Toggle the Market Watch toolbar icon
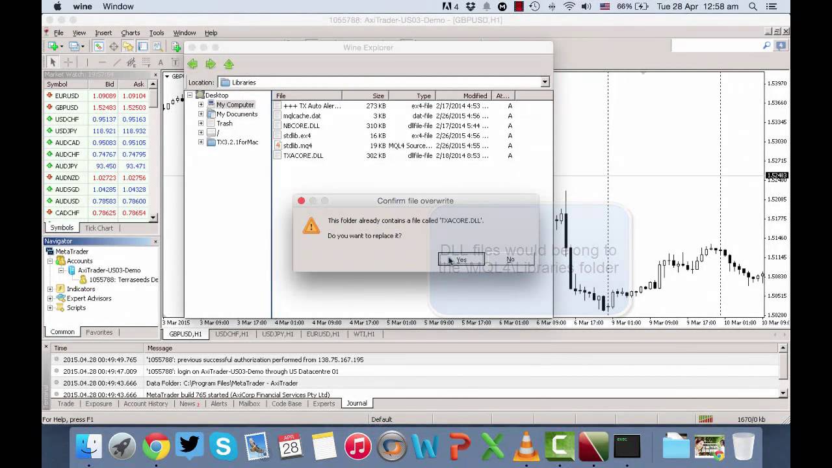 (x=98, y=46)
